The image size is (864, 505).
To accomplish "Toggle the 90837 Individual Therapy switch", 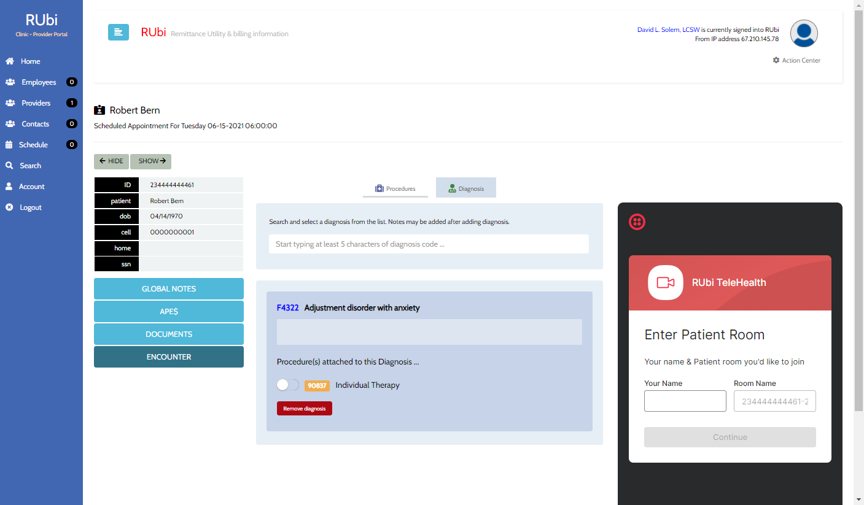I will pyautogui.click(x=287, y=385).
